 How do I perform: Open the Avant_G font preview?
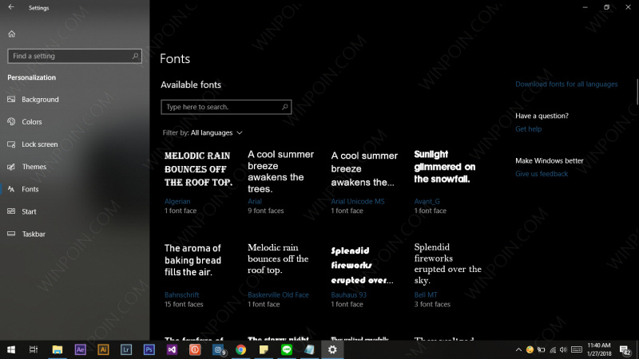pos(445,167)
